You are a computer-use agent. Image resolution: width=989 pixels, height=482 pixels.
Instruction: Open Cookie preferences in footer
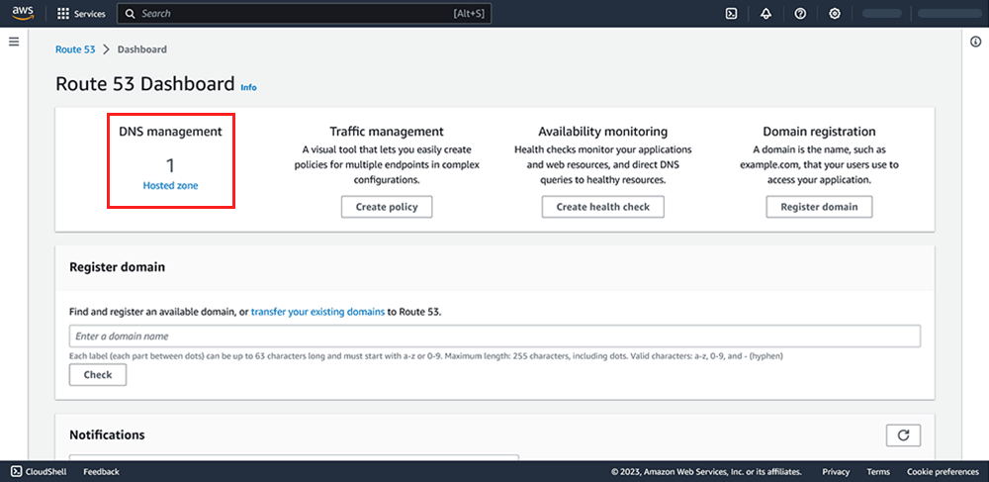point(943,471)
